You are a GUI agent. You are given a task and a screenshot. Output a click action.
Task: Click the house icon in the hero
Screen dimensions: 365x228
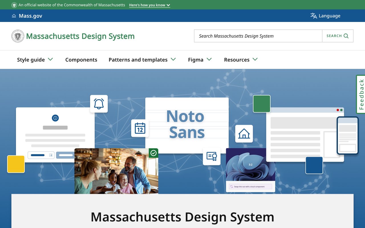(244, 134)
